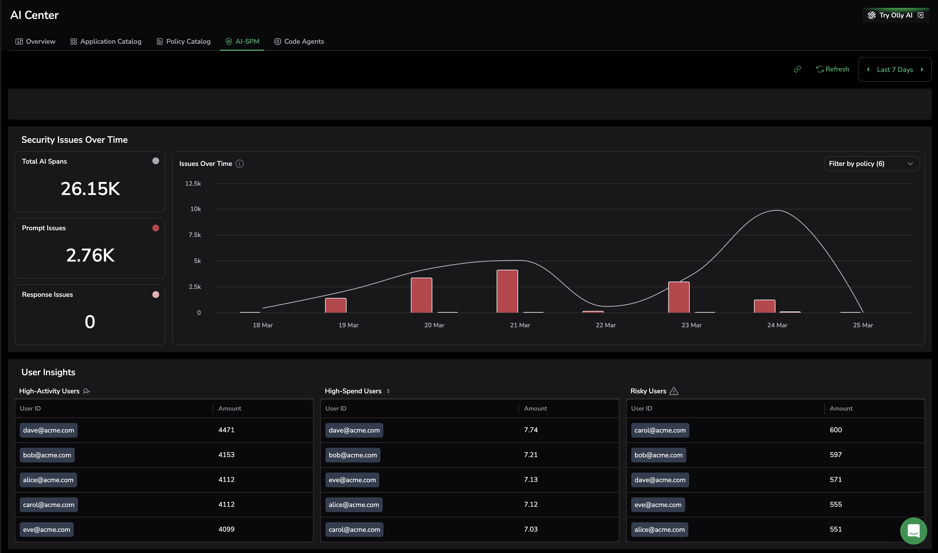This screenshot has height=553, width=938.
Task: Open the Code Agents tab
Action: point(299,41)
